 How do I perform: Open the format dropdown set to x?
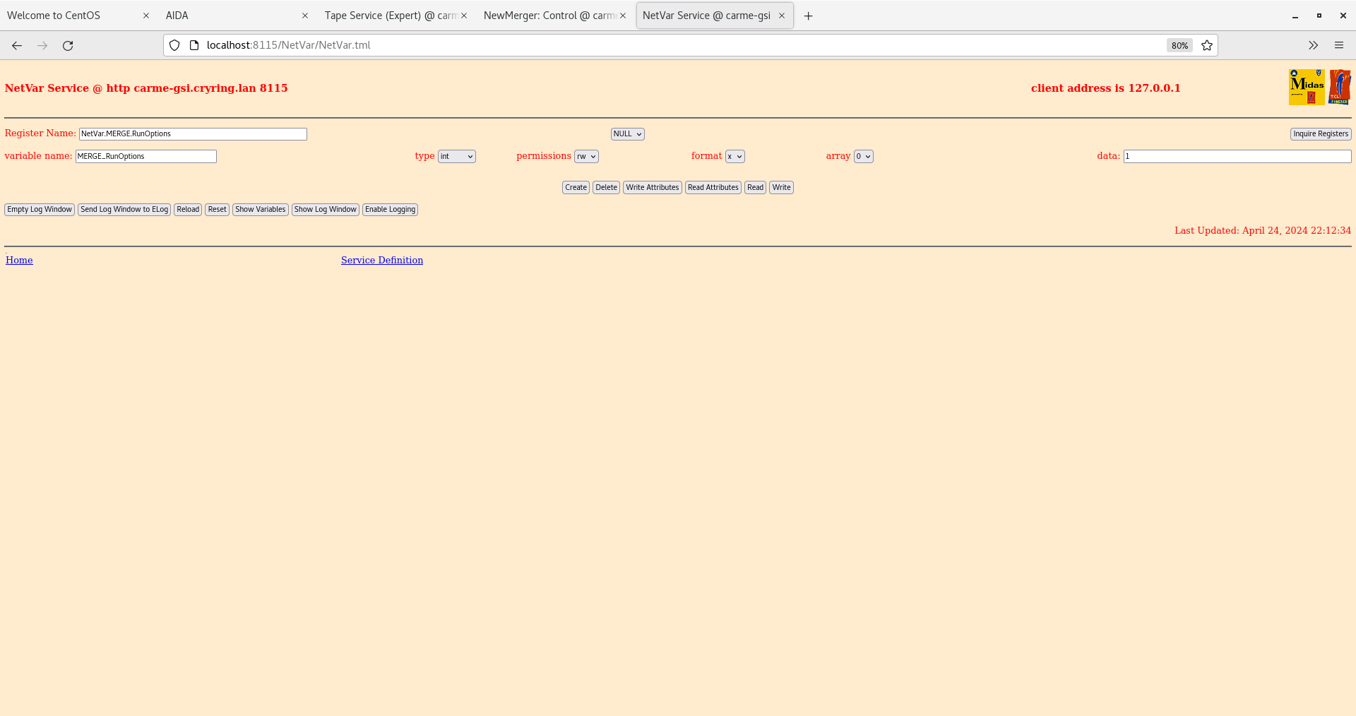click(734, 157)
